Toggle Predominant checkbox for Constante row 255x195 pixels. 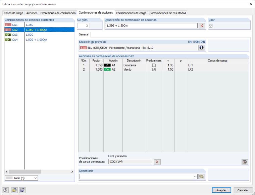[154, 65]
